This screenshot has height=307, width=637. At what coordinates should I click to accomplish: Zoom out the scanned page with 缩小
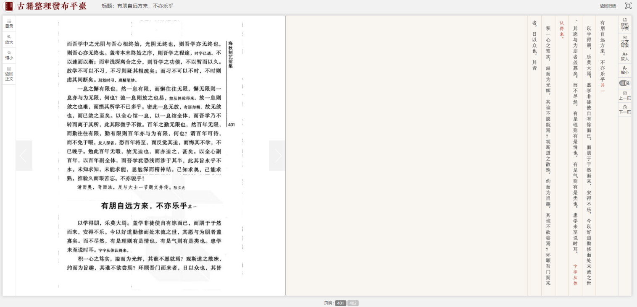pyautogui.click(x=9, y=56)
